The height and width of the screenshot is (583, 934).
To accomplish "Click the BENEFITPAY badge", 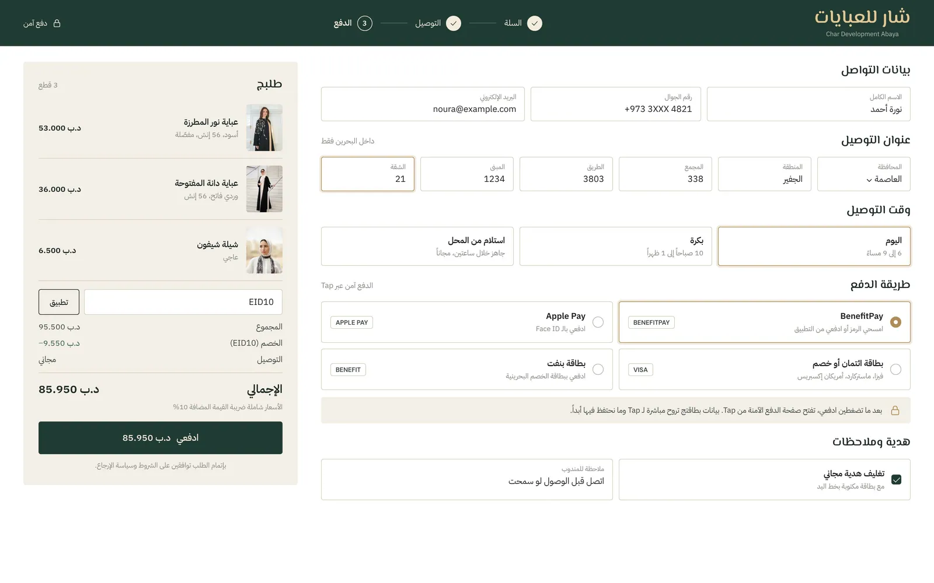I will pos(651,322).
